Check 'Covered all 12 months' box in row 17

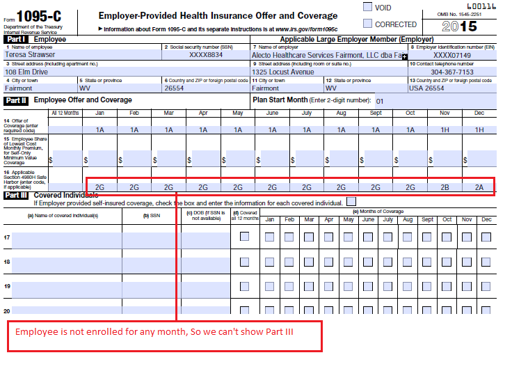click(x=244, y=237)
